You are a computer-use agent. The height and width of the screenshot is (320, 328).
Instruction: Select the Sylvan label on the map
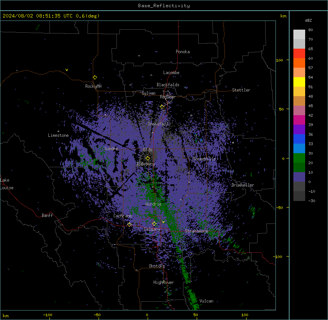148,93
